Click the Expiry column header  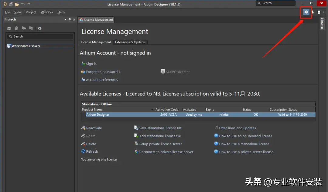click(x=210, y=110)
